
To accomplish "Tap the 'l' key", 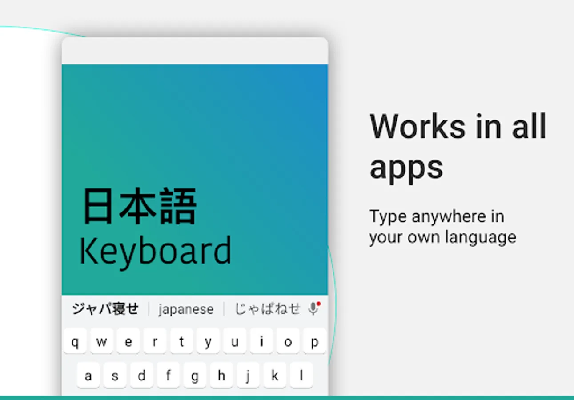I will pos(301,375).
